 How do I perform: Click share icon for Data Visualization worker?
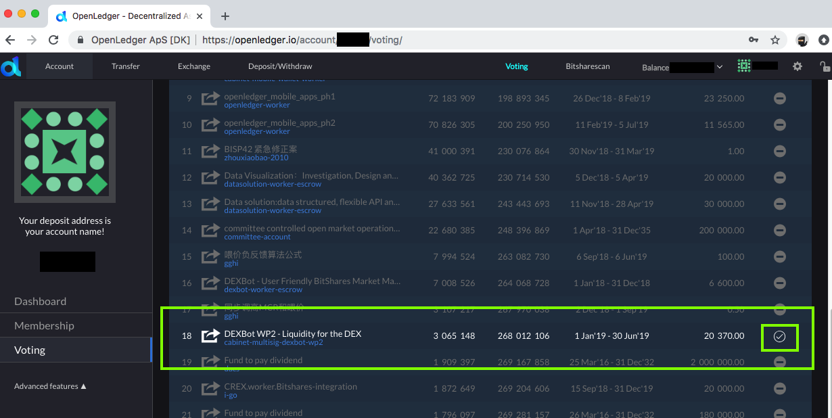tap(211, 178)
